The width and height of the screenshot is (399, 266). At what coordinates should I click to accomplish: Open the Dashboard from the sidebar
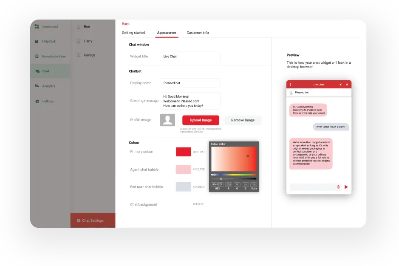(50, 26)
